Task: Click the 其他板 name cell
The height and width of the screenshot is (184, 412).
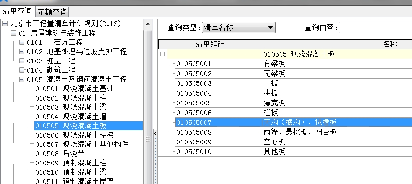Action: pos(337,152)
